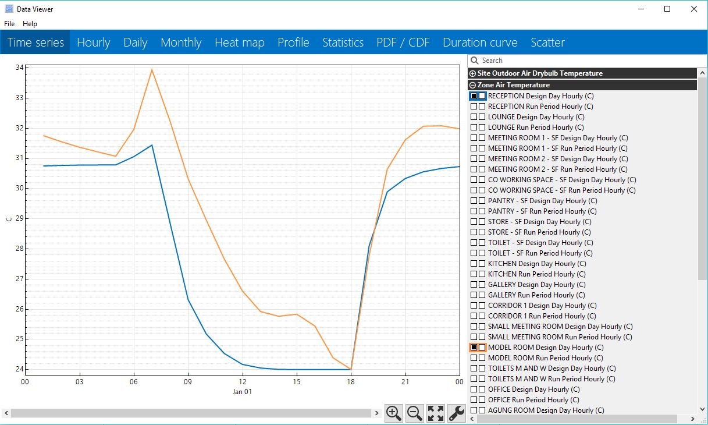Toggle second checkbox of MODEL ROOM Design Day Hourly
This screenshot has width=708, height=425.
tap(482, 348)
